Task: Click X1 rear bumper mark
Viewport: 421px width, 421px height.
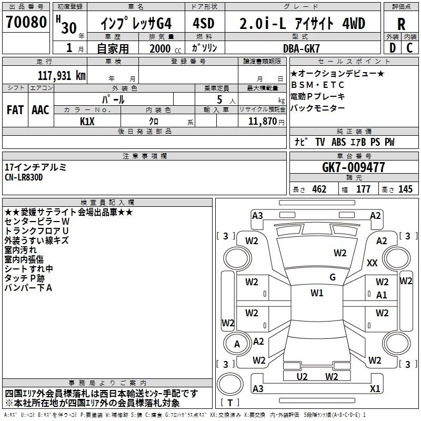Action: point(375,388)
